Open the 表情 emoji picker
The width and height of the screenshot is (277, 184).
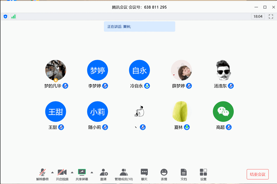[x=164, y=174]
